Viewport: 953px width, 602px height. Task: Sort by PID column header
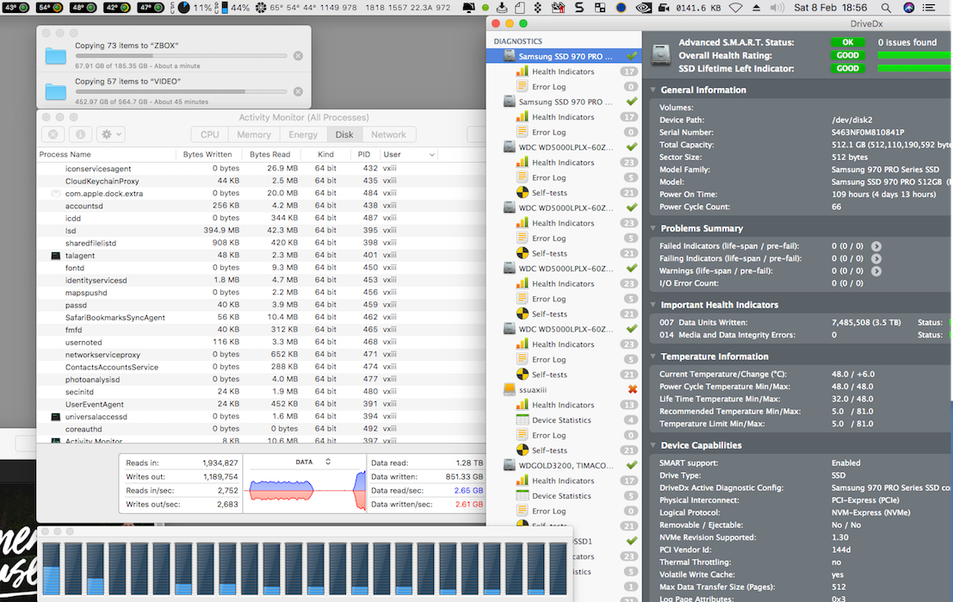[363, 154]
